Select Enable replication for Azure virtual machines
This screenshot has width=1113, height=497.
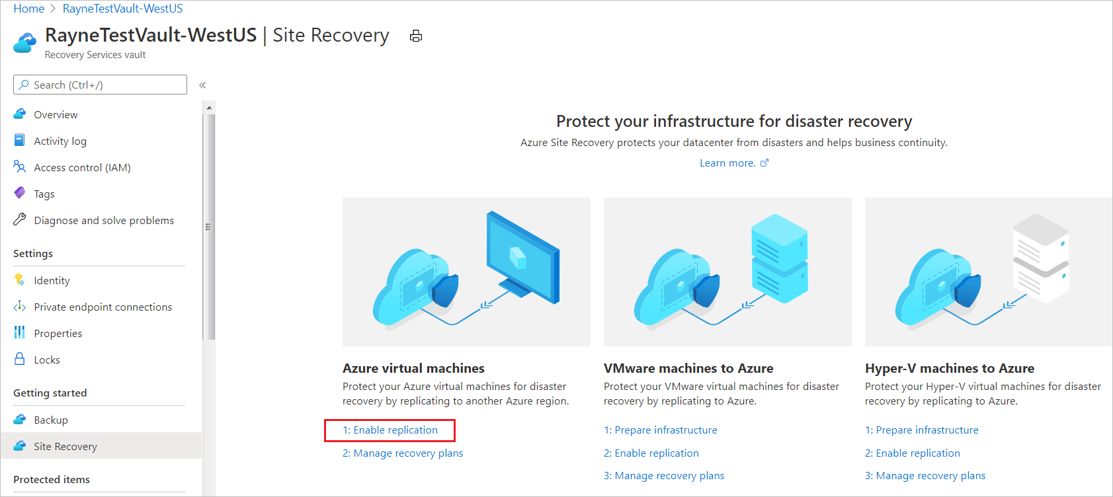click(x=390, y=430)
